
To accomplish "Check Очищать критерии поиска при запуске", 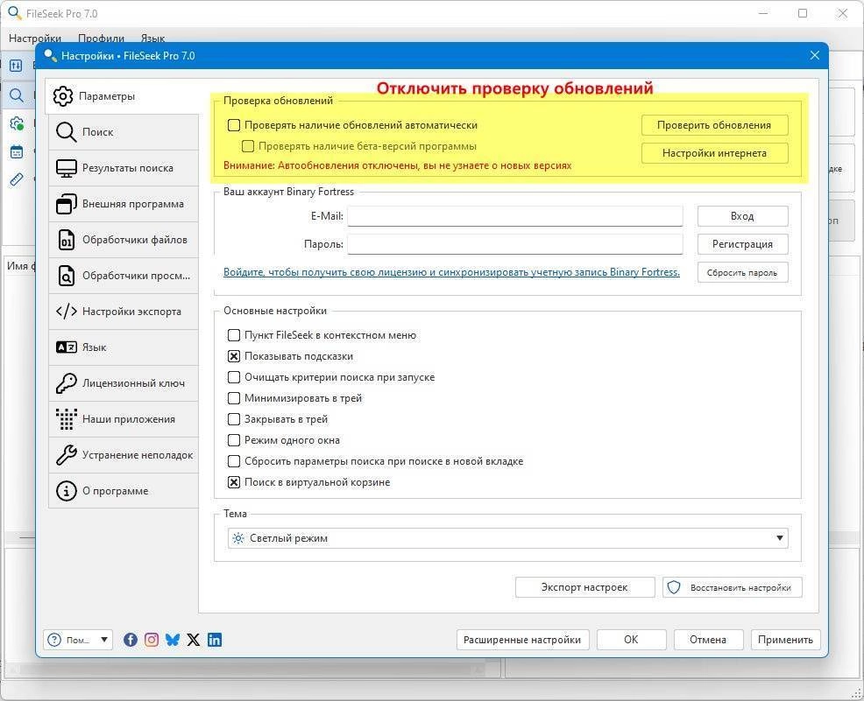I will pyautogui.click(x=234, y=377).
